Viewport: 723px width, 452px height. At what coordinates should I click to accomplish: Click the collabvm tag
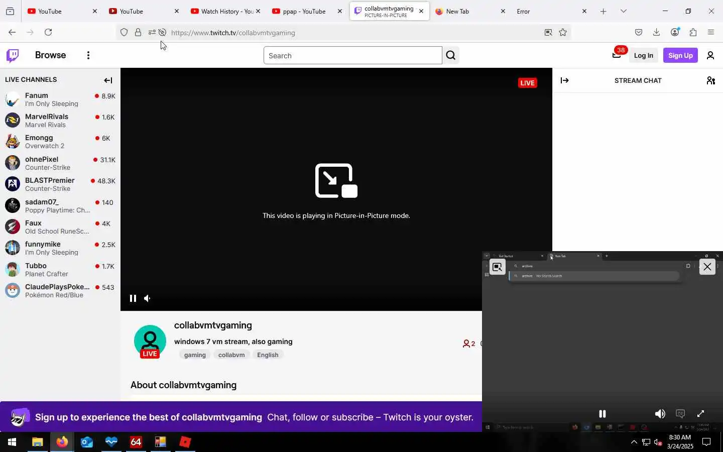click(231, 355)
